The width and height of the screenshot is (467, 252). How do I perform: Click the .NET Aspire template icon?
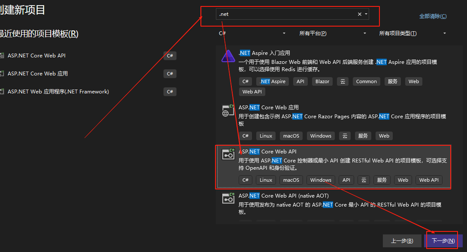click(x=228, y=56)
